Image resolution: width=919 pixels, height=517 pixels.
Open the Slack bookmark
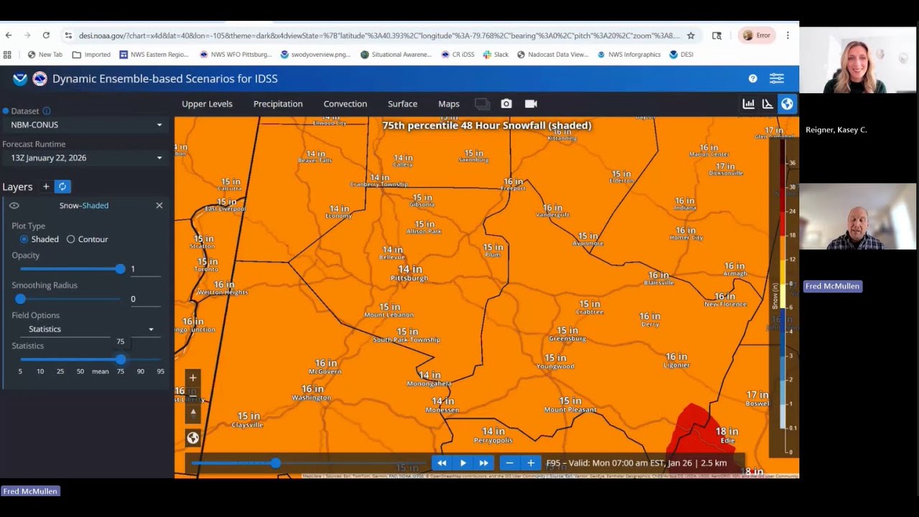(x=495, y=55)
